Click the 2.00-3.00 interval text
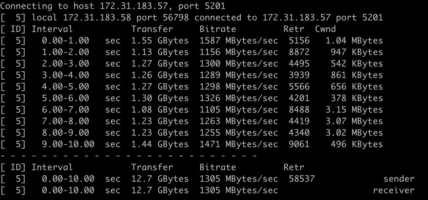This screenshot has width=428, height=200. pos(65,63)
